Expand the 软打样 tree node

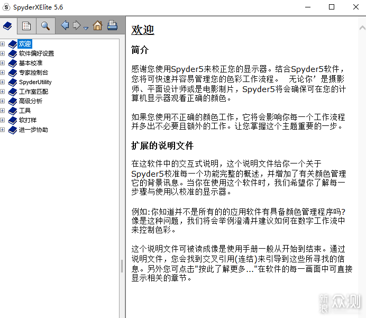pyautogui.click(x=2, y=120)
